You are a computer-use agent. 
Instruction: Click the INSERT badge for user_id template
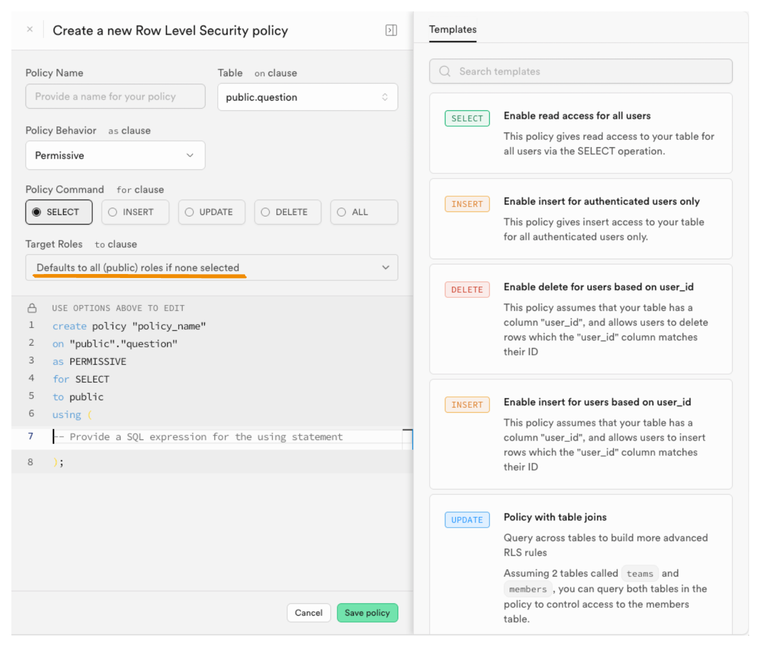(466, 405)
